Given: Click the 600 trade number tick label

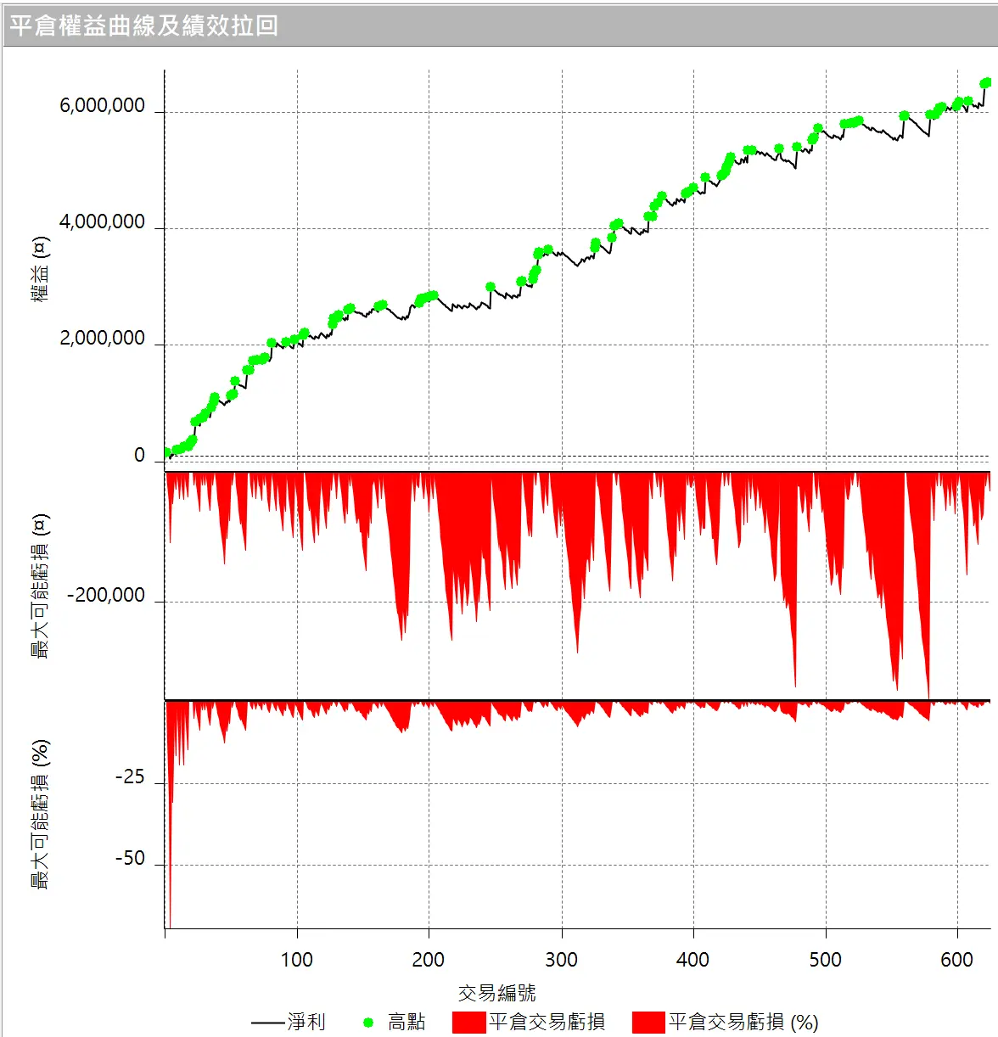Looking at the screenshot, I should pyautogui.click(x=957, y=960).
